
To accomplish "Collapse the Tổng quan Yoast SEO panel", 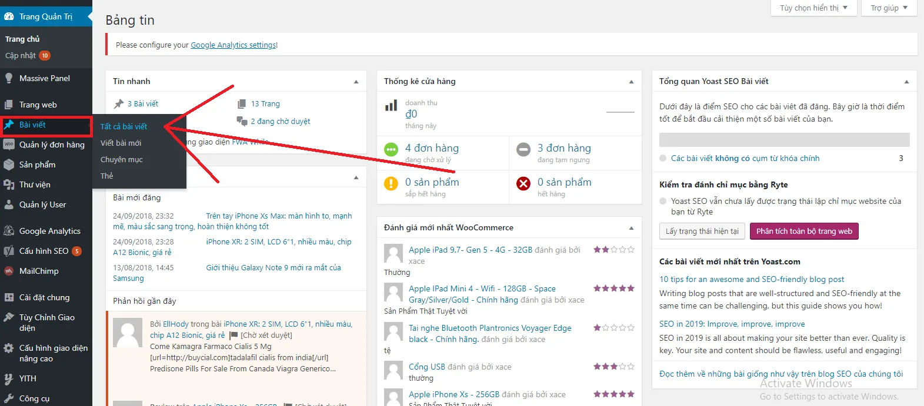I will (906, 82).
